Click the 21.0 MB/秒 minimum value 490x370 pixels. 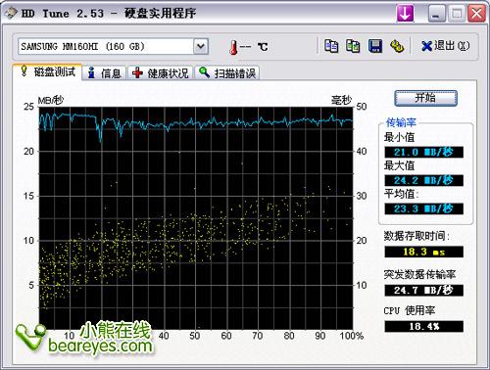[x=423, y=152]
